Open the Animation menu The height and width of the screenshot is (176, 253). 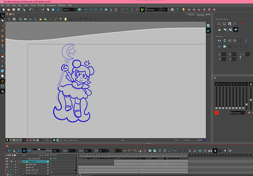click(x=51, y=5)
